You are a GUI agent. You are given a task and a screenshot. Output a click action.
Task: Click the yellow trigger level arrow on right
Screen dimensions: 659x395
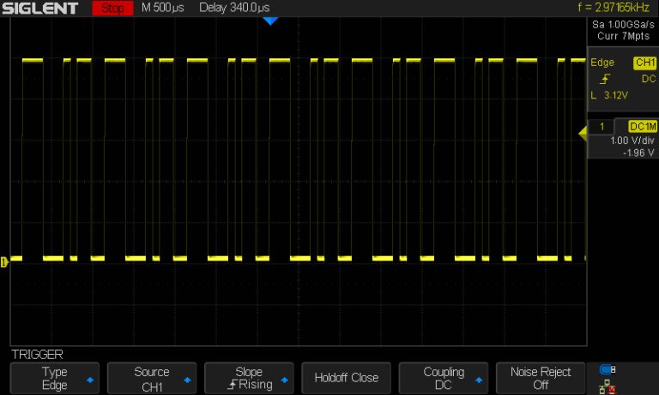pos(583,133)
